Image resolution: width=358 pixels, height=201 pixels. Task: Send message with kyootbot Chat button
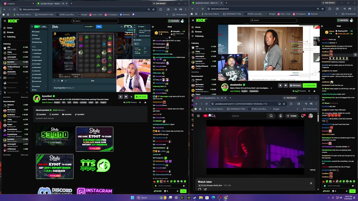pos(183,191)
